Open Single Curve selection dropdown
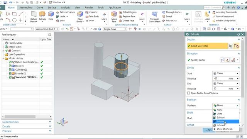 pos(115,29)
